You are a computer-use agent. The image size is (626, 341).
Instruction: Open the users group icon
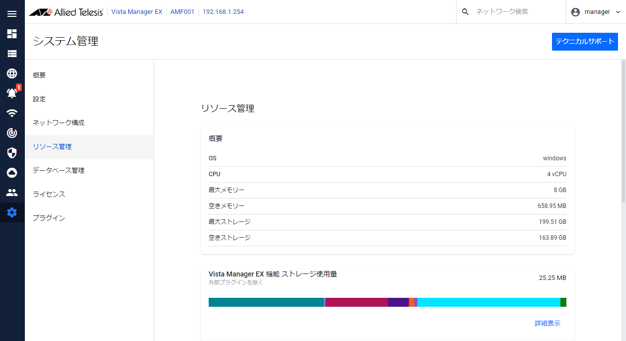(12, 192)
